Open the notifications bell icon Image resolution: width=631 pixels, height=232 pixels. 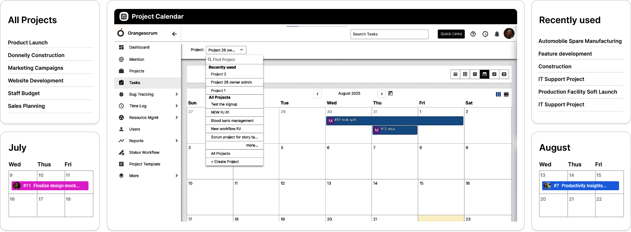497,34
